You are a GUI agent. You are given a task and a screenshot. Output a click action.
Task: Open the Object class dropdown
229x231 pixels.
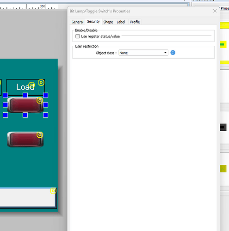point(143,53)
